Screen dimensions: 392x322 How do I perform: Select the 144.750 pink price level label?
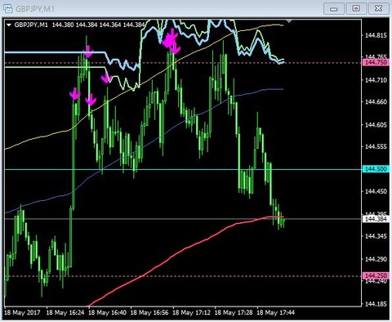[x=376, y=62]
